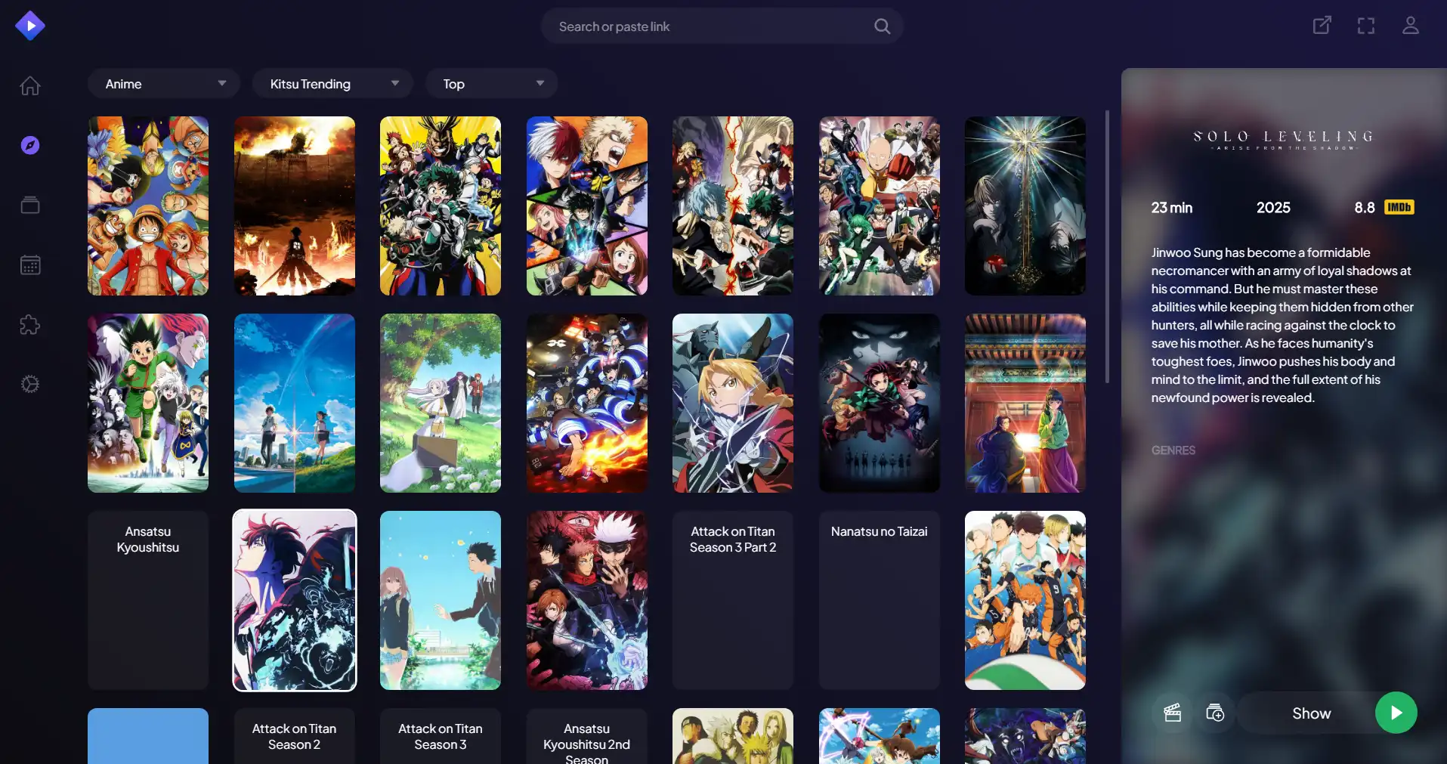Open the user profile icon
This screenshot has height=764, width=1447.
click(x=1410, y=26)
